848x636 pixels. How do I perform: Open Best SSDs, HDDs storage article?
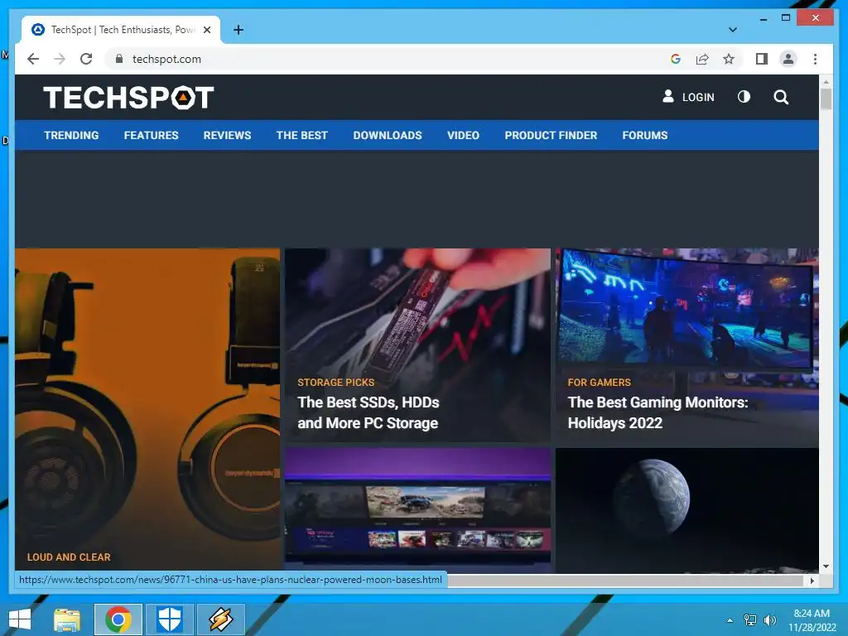click(x=368, y=412)
